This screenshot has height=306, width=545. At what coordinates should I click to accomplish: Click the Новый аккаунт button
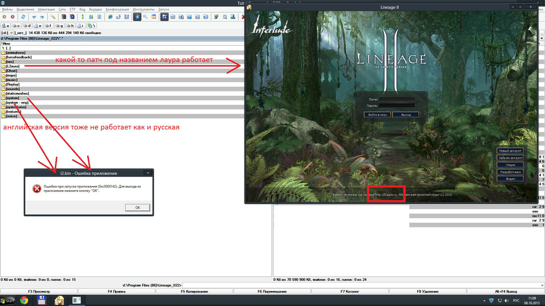tap(510, 151)
